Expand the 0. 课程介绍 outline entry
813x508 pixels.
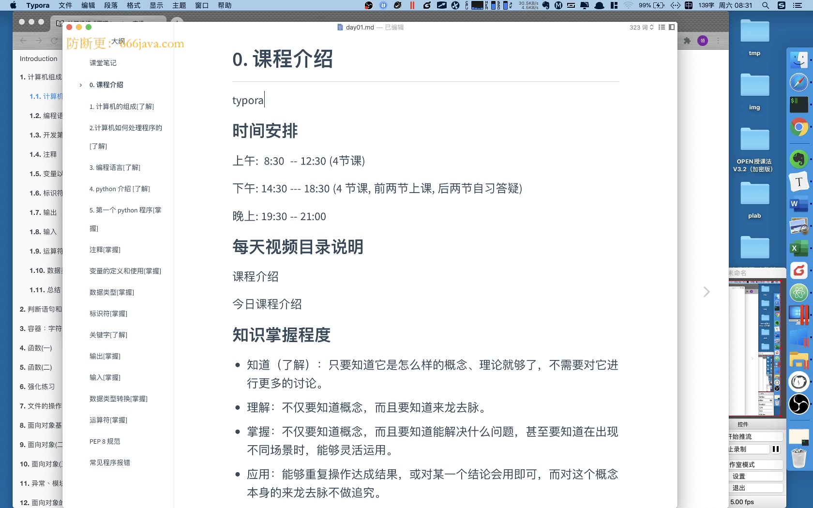point(80,85)
